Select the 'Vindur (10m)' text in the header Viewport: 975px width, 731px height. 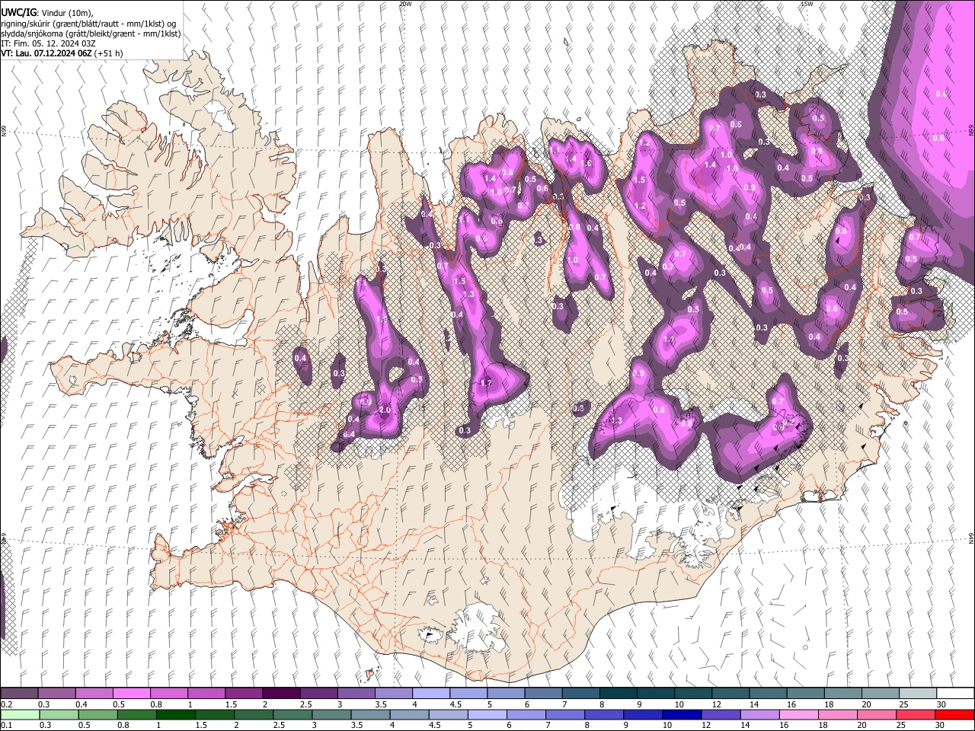pyautogui.click(x=66, y=13)
